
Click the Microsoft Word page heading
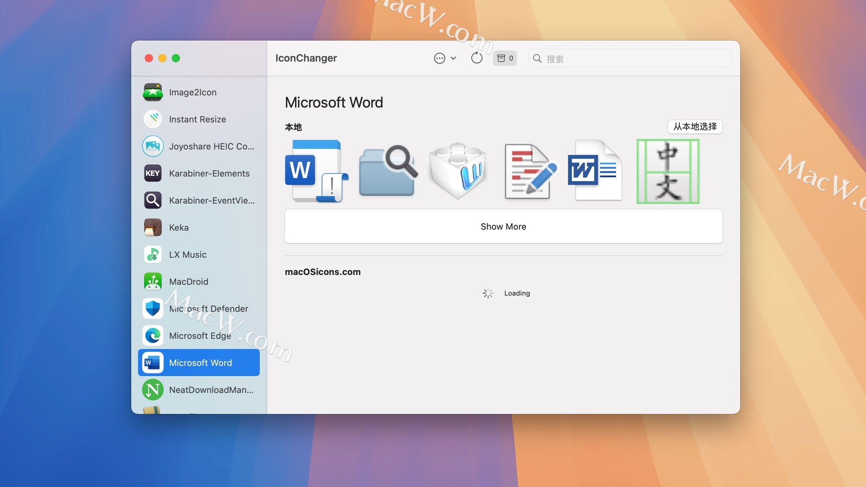pos(334,102)
